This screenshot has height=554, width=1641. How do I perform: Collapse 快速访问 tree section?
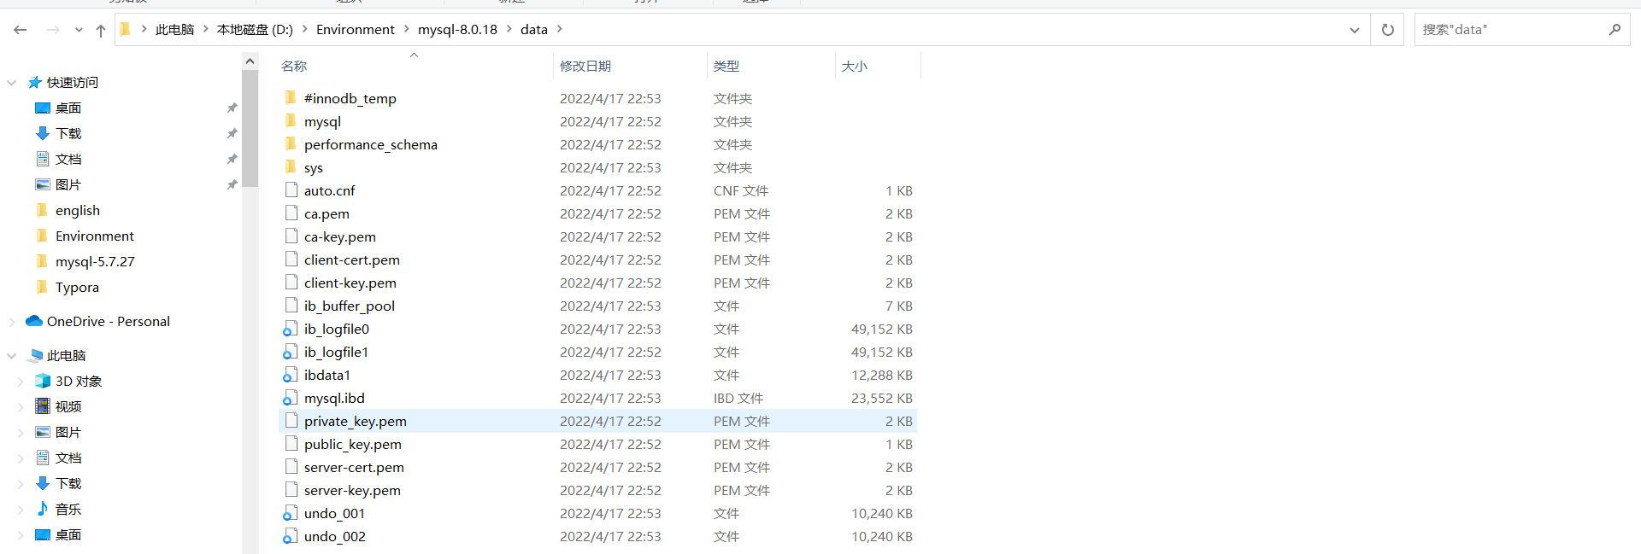(12, 83)
